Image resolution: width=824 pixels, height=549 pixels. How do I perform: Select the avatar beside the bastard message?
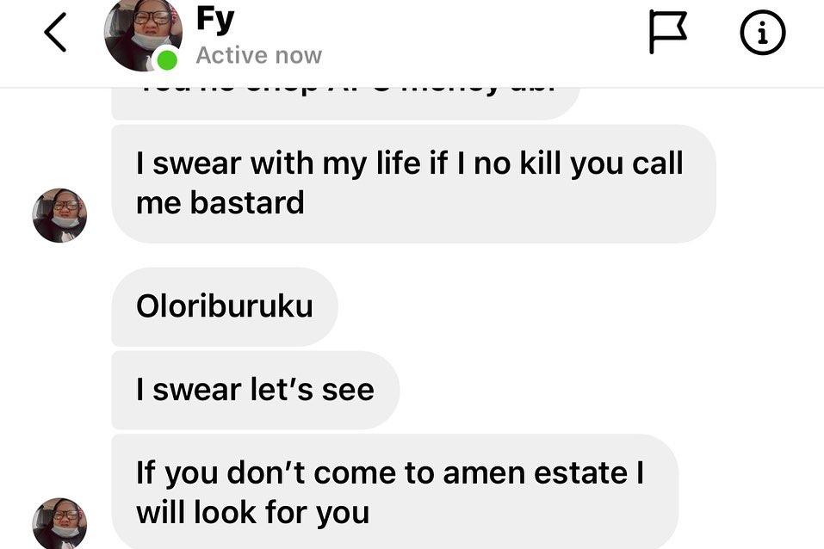click(x=59, y=215)
